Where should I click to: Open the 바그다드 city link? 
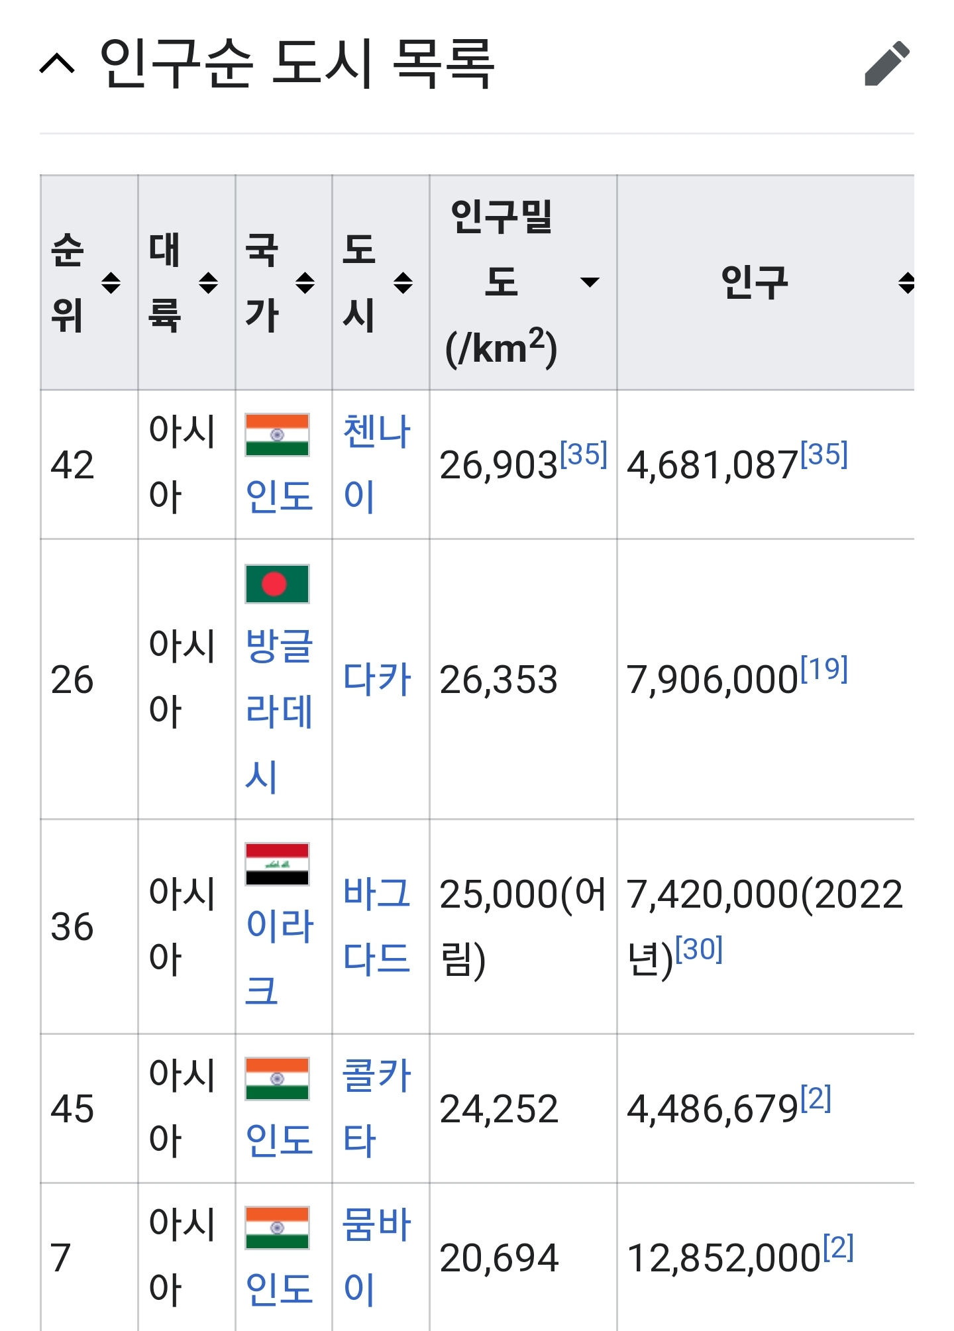coord(377,926)
